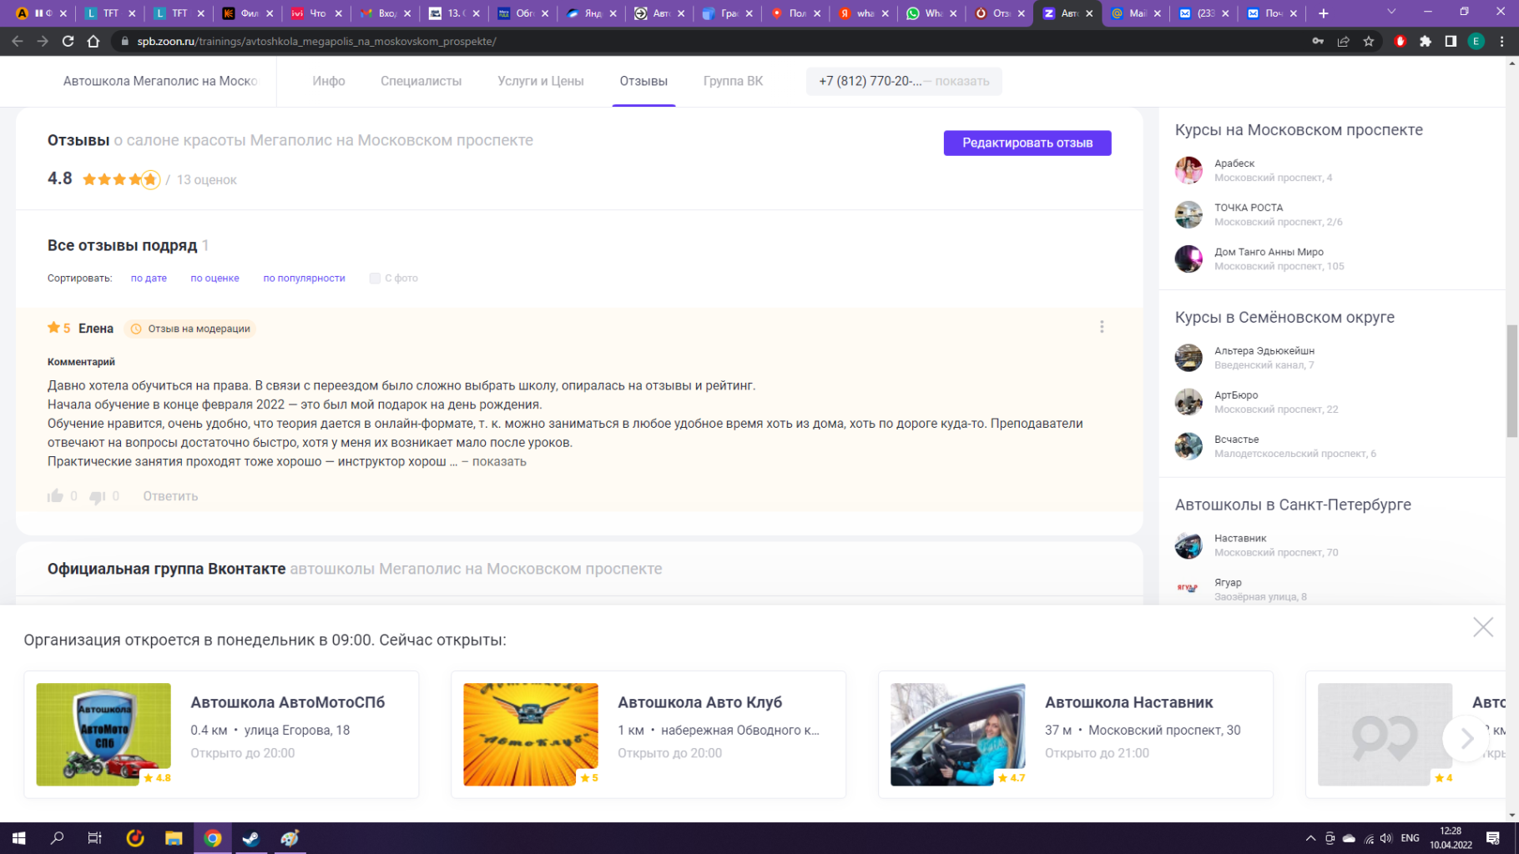1519x854 pixels.
Task: Open the three-dot menu on Elena's review
Action: pyautogui.click(x=1102, y=327)
